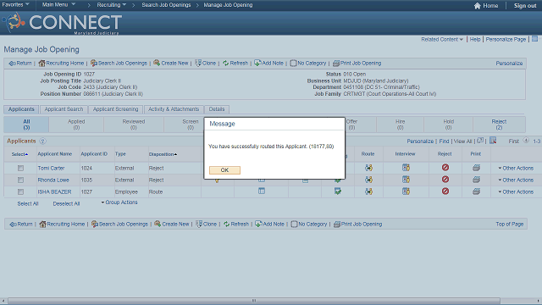Screen dimensions: 542x305
Task: Open the Related Content dropdown
Action: point(442,40)
